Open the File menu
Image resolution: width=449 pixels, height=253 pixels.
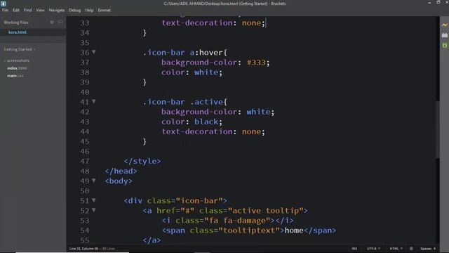coord(5,10)
